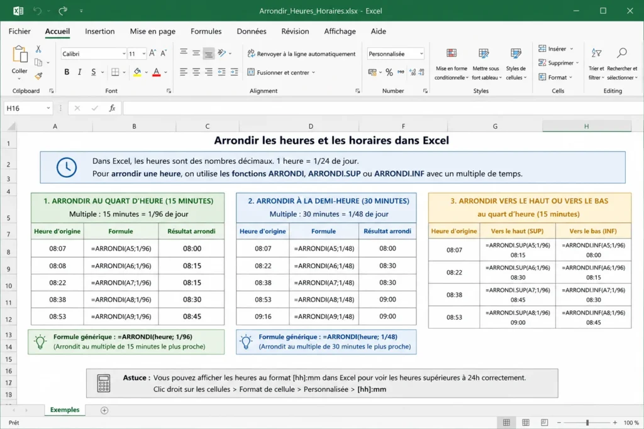This screenshot has width=644, height=429.
Task: Click the accounting number format icon
Action: click(x=372, y=72)
